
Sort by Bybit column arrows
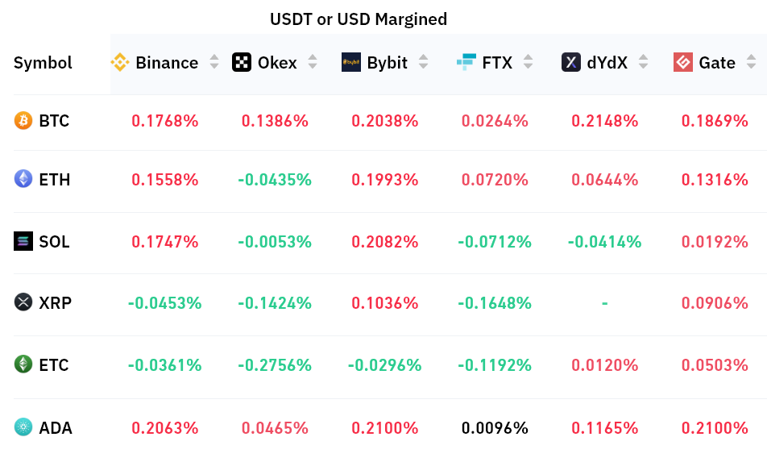(x=424, y=62)
